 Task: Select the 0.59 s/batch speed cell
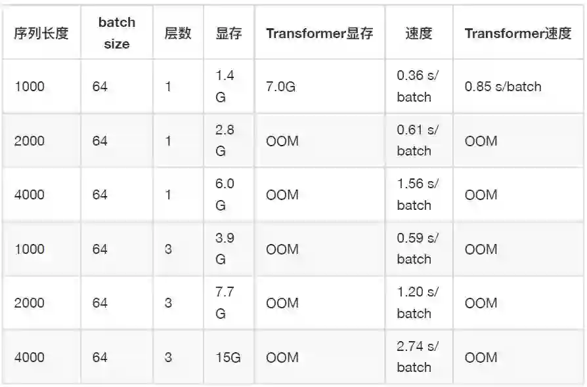tap(417, 249)
